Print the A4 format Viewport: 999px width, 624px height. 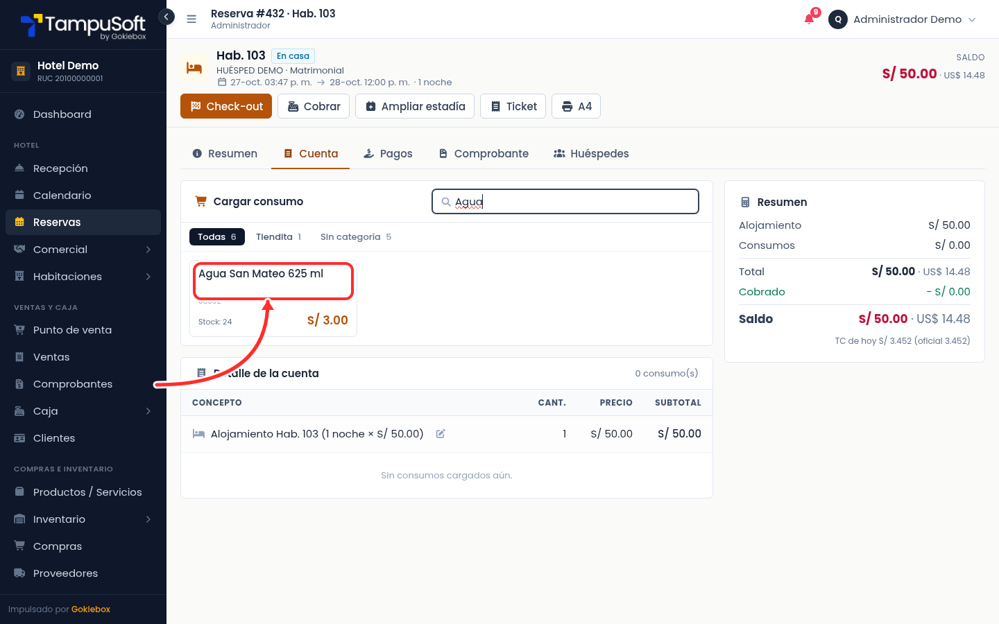pyautogui.click(x=577, y=106)
